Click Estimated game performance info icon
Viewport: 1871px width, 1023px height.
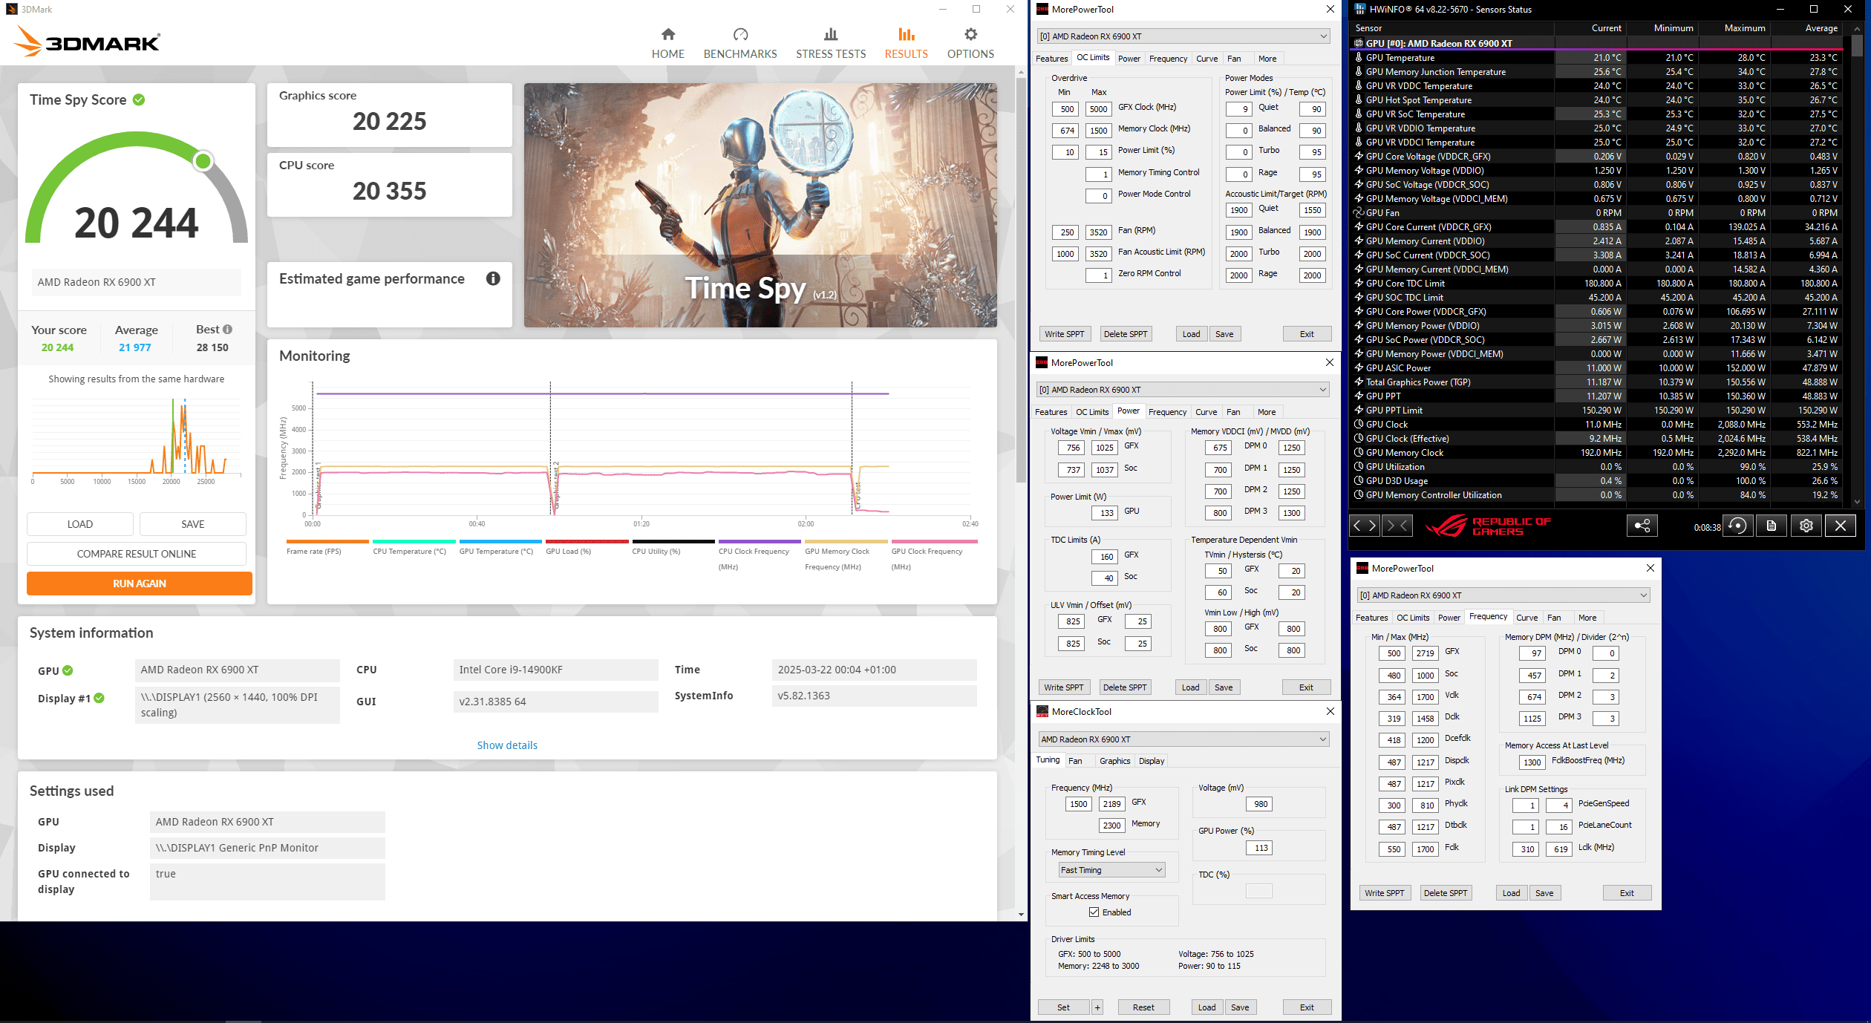[493, 278]
